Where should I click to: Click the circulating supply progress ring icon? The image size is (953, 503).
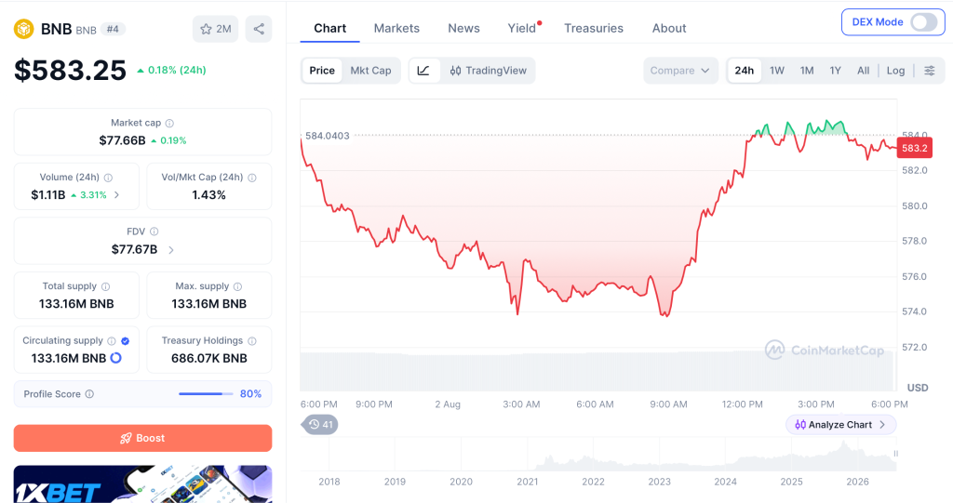pyautogui.click(x=115, y=358)
